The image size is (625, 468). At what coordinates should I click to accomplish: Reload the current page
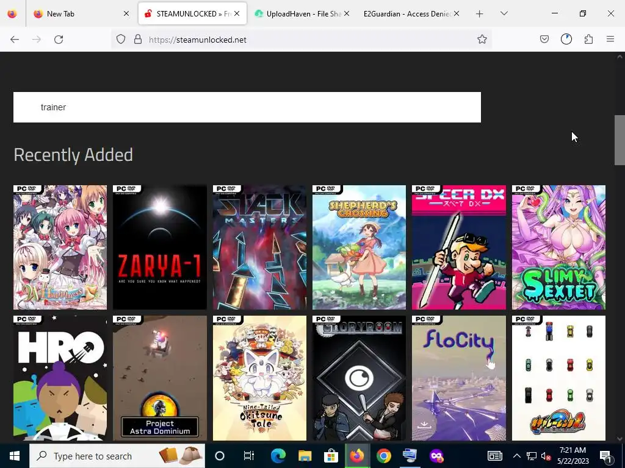[59, 40]
